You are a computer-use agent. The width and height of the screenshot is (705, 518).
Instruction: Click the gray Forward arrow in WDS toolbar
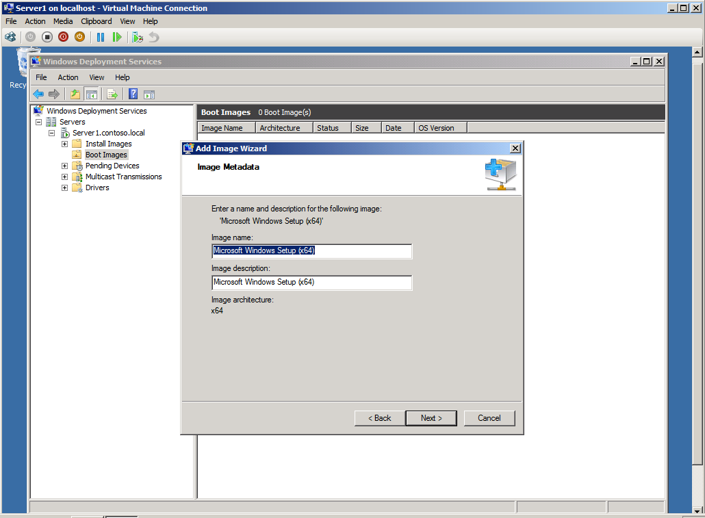pyautogui.click(x=54, y=94)
